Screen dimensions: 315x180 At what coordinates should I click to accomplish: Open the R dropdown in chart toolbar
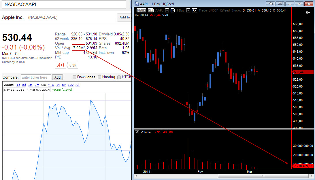click(x=194, y=10)
